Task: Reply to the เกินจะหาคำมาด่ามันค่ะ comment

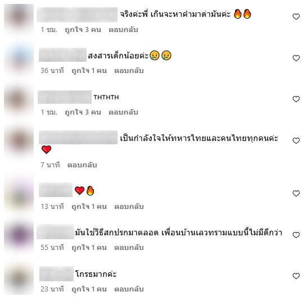Action: (x=123, y=30)
